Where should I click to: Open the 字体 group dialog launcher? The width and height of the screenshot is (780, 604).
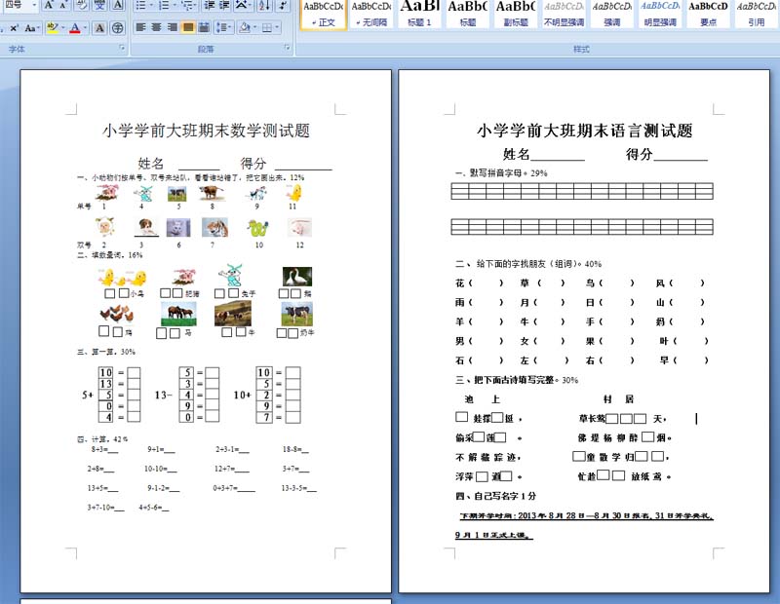(123, 48)
